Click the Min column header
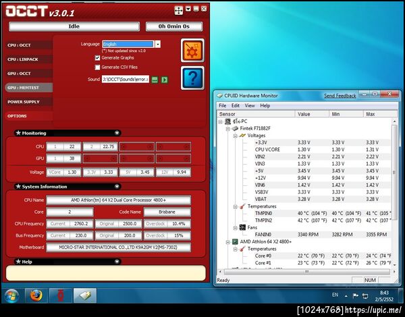The width and height of the screenshot is (405, 317). [x=346, y=114]
